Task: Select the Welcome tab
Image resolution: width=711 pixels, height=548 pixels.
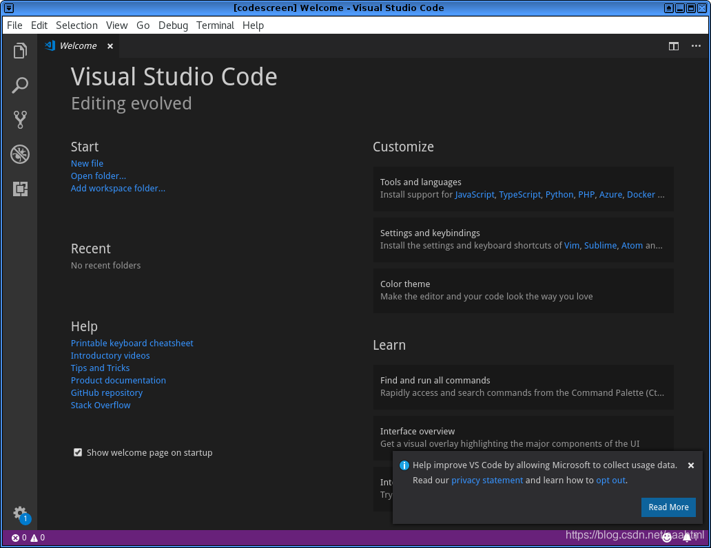Action: point(79,45)
